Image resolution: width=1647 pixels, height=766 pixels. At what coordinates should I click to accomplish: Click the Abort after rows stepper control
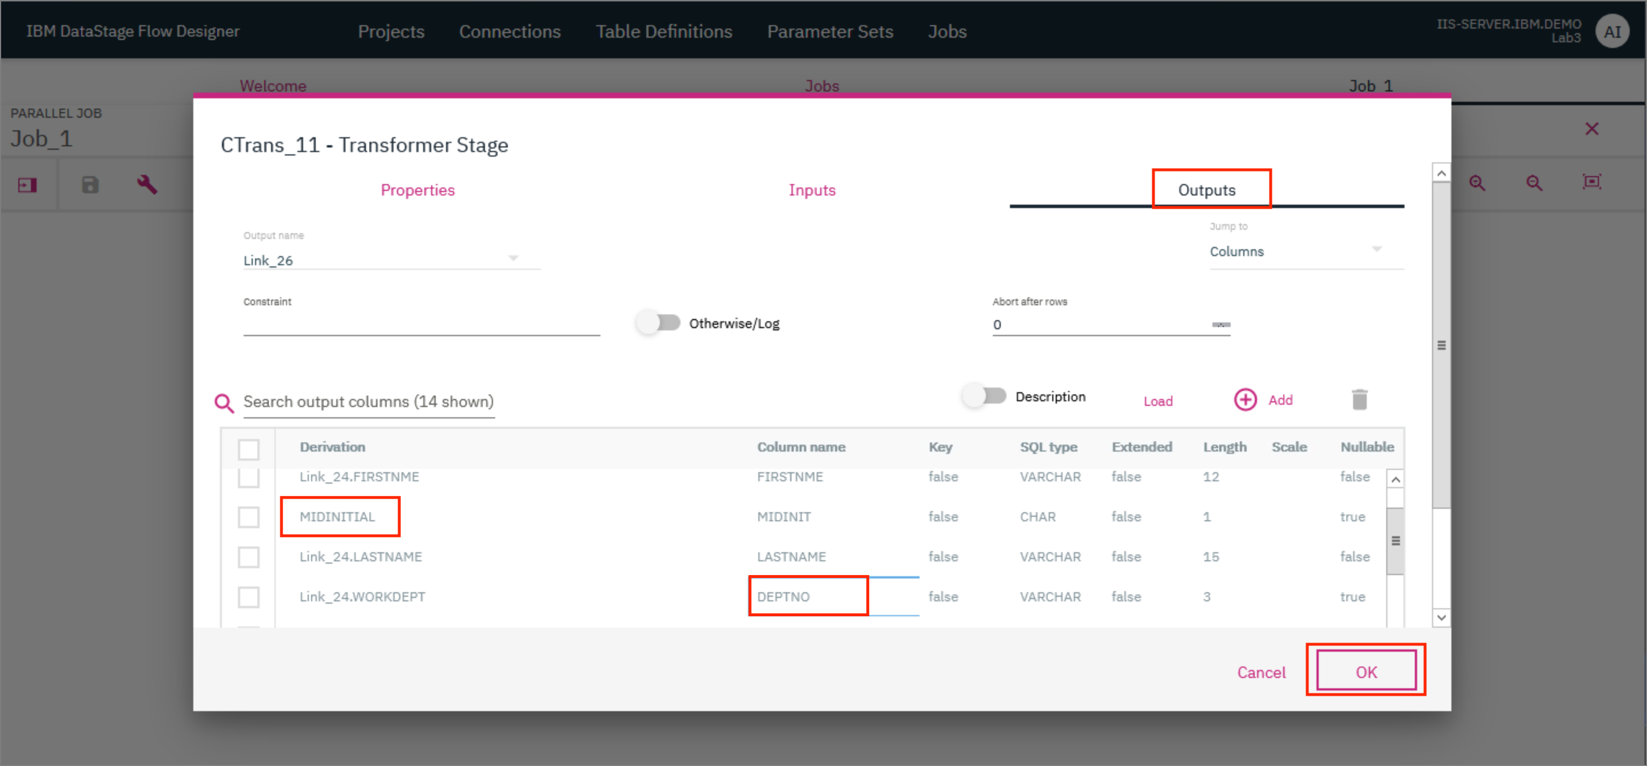pos(1220,325)
